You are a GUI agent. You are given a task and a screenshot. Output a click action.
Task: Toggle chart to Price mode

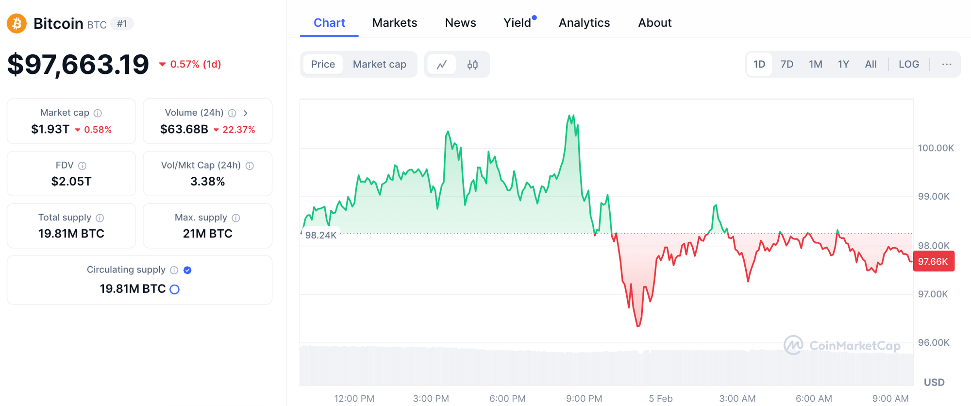323,65
